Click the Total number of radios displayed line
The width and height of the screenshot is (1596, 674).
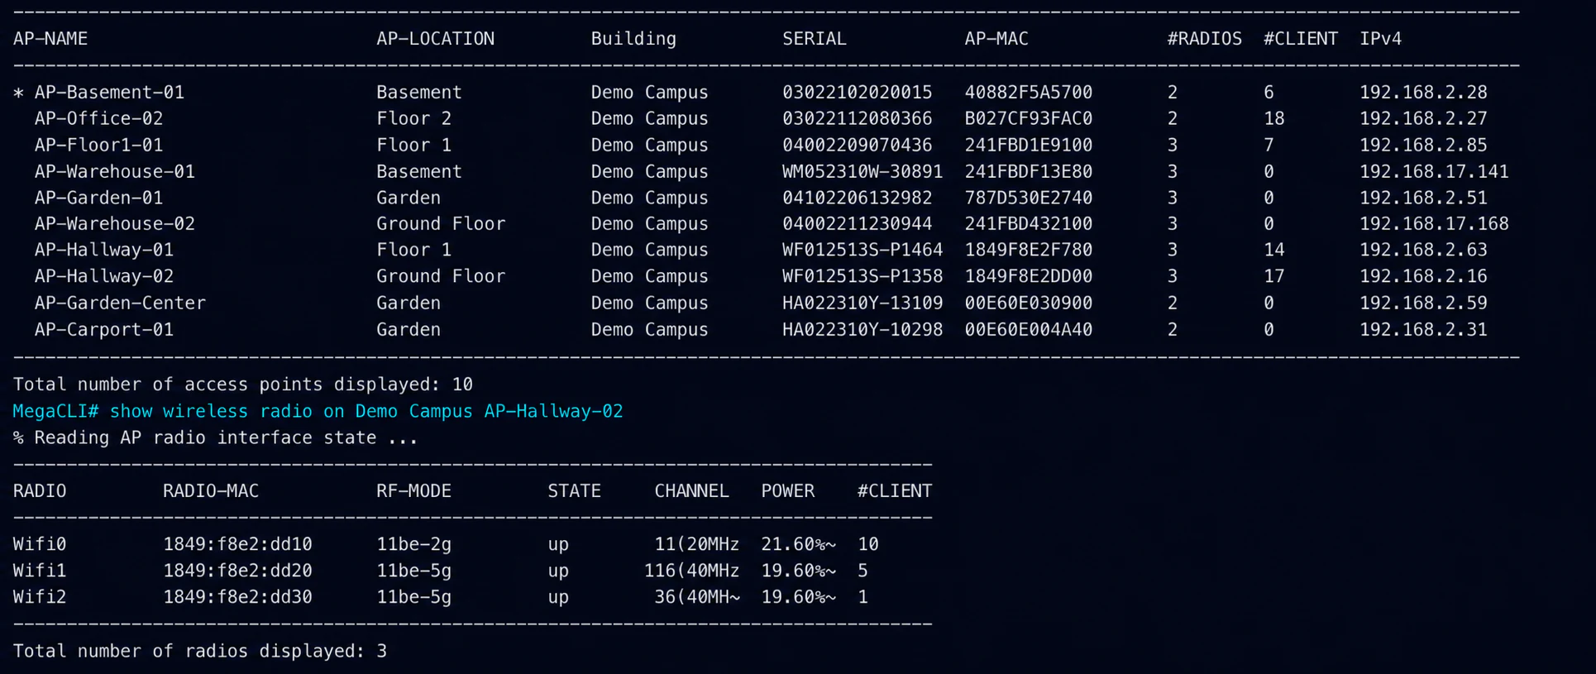click(x=200, y=651)
